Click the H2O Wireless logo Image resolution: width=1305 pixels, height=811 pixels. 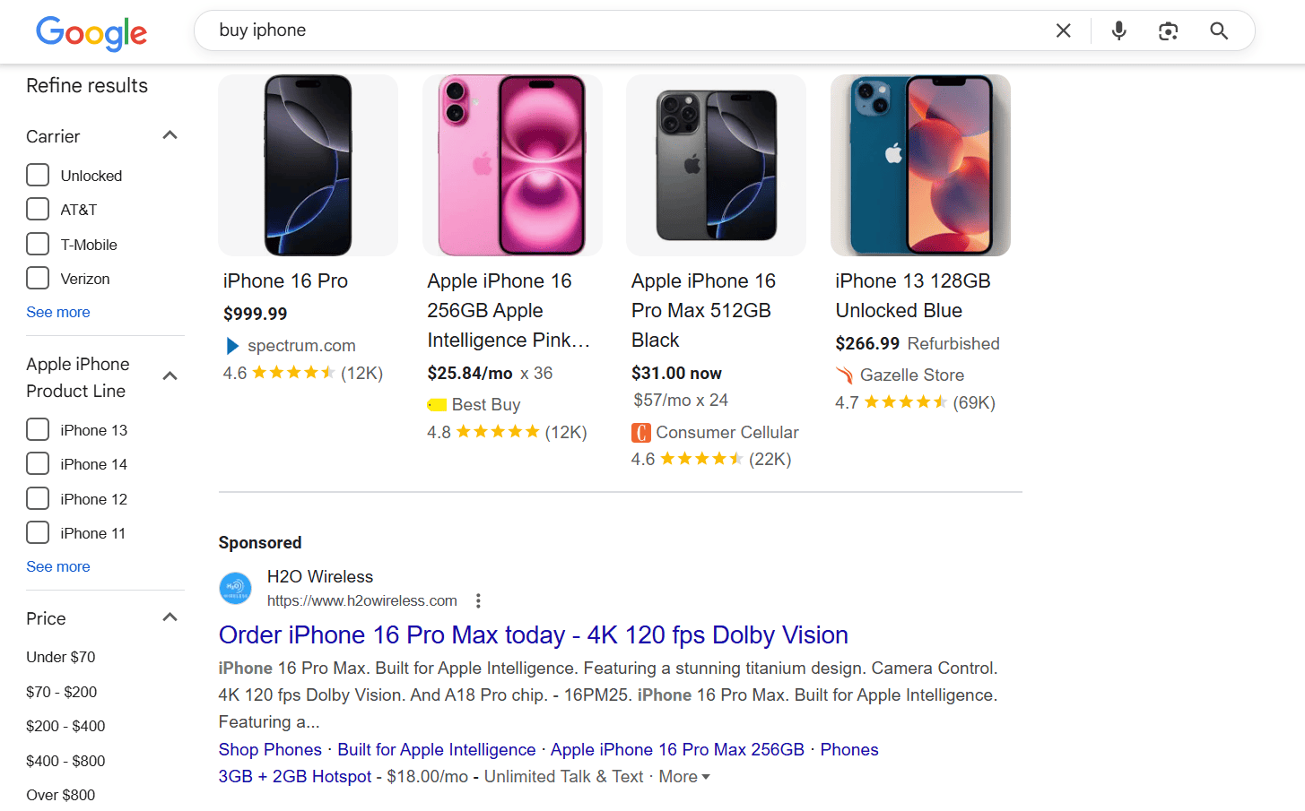click(x=235, y=588)
